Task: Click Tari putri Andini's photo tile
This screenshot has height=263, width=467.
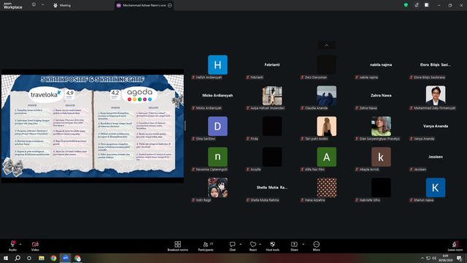Action: (x=327, y=126)
